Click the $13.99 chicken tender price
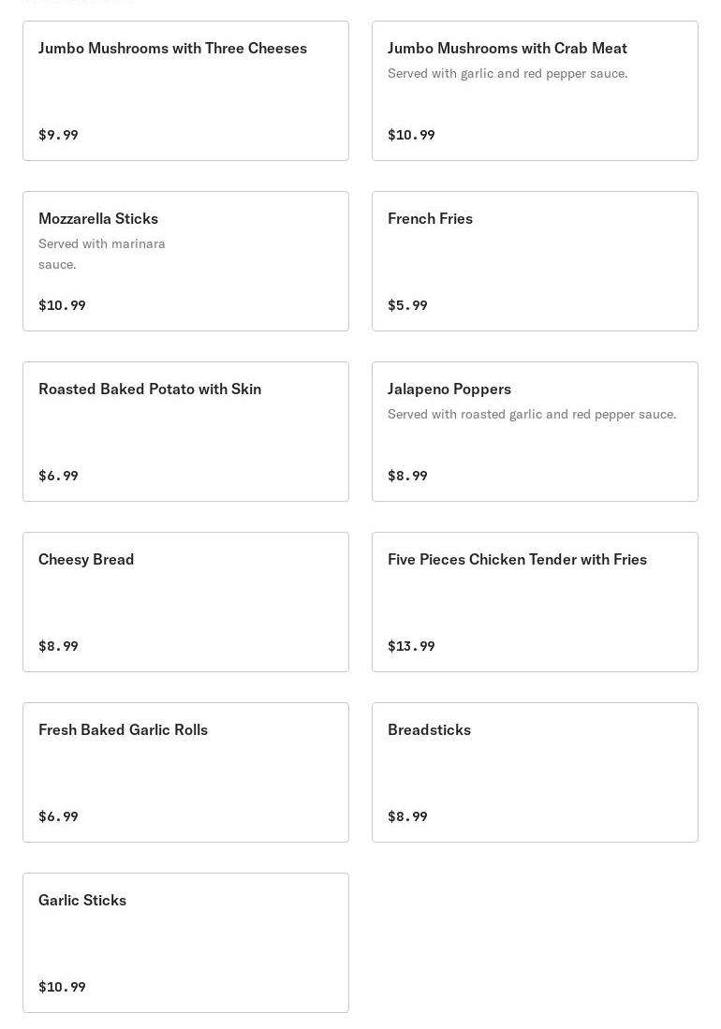This screenshot has width=721, height=1029. [411, 646]
